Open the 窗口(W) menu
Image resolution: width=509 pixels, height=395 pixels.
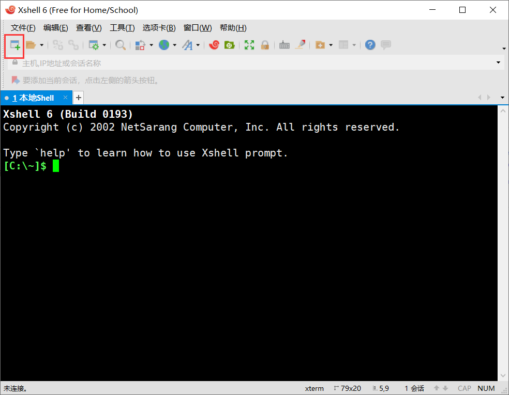[198, 28]
